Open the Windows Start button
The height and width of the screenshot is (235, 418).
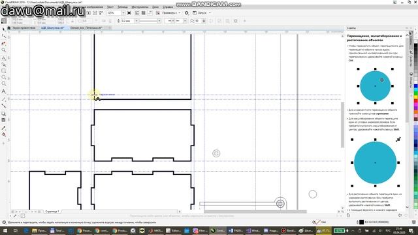click(x=5, y=230)
